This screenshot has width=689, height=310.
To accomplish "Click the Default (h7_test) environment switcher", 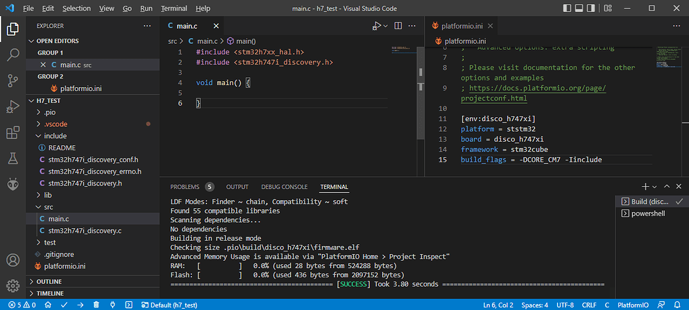I will 169,305.
